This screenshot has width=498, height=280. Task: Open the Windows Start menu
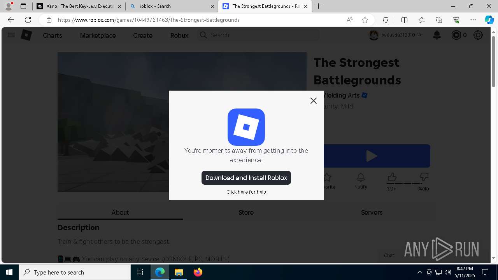pos(9,272)
